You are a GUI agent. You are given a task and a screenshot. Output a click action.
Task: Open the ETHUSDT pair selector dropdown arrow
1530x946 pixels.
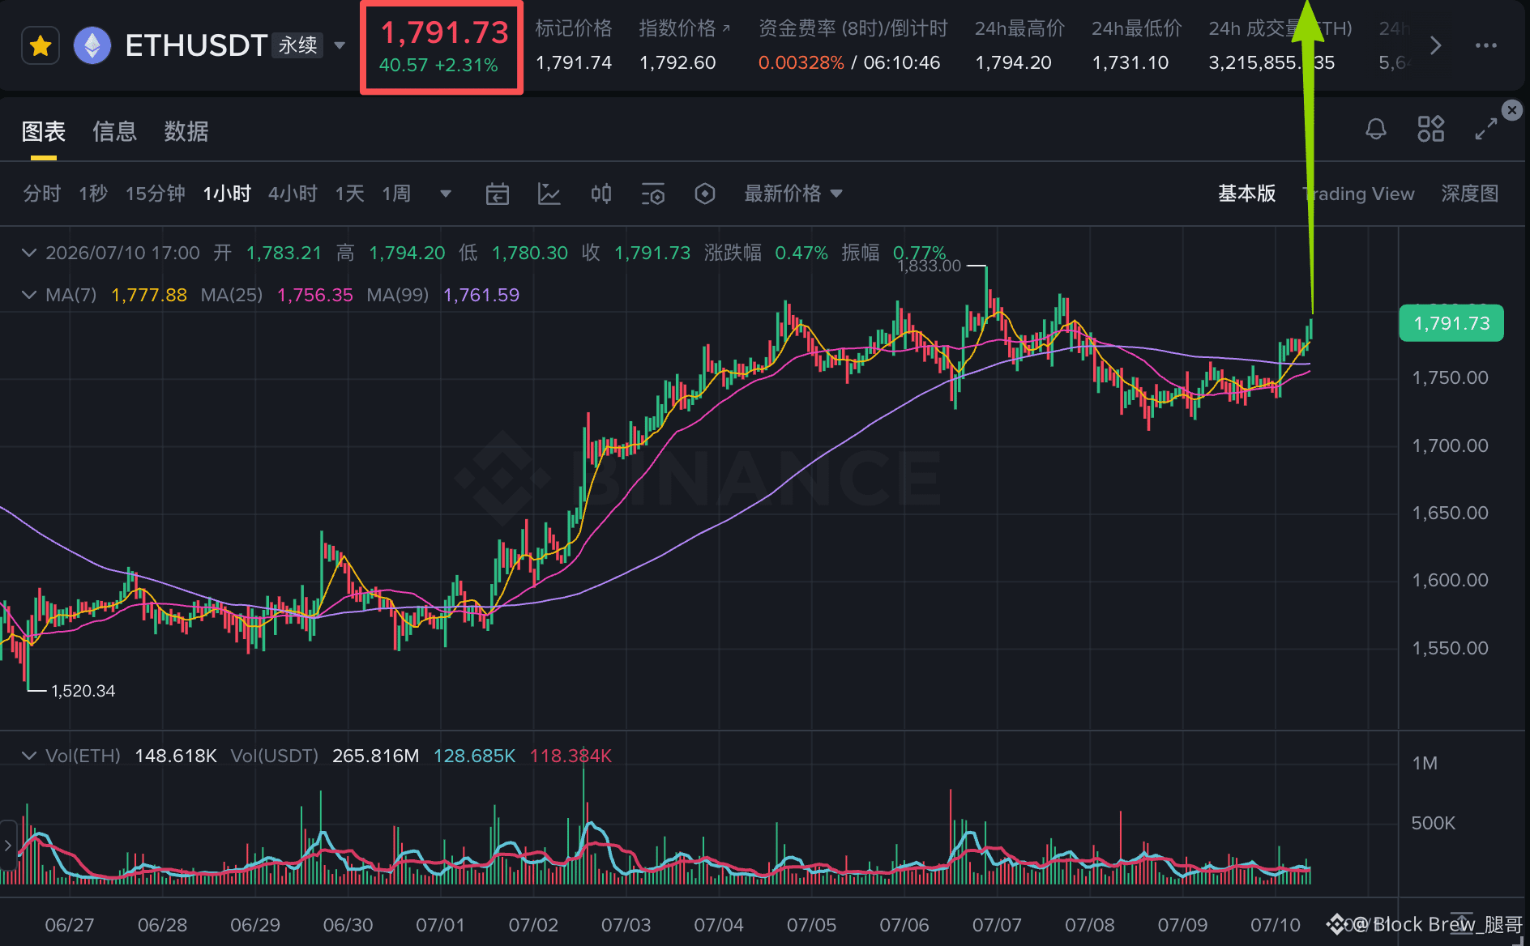(x=340, y=46)
